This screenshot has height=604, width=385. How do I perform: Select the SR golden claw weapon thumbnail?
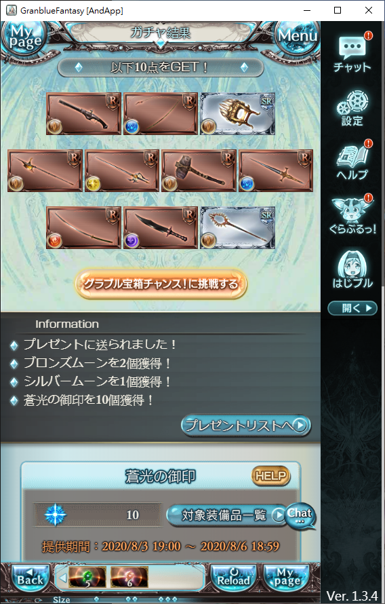(x=237, y=113)
